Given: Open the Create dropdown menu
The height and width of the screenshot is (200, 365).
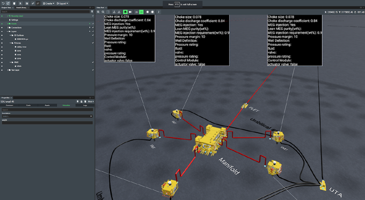Looking at the screenshot, I should tap(48, 4).
